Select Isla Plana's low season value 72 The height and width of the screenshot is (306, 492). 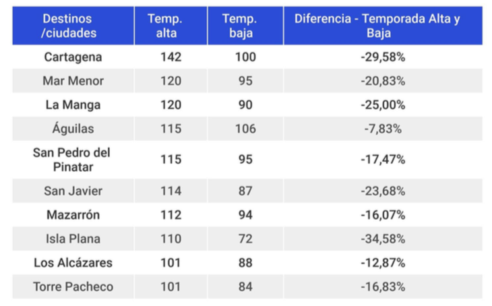(245, 239)
